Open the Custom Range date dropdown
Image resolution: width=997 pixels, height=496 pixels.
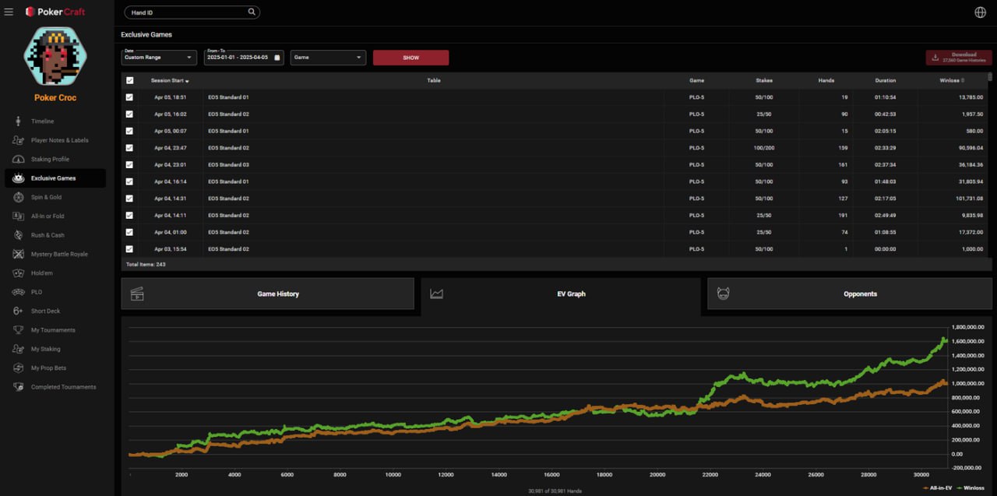coord(159,58)
